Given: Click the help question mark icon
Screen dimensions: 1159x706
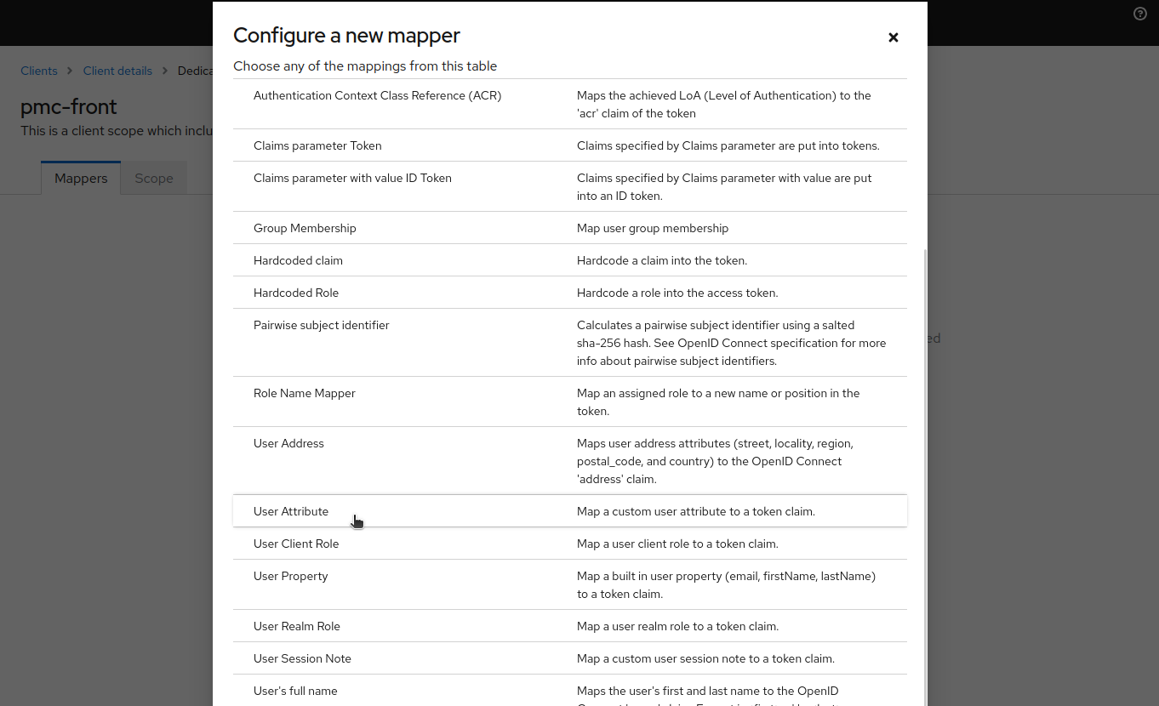Looking at the screenshot, I should [1140, 14].
